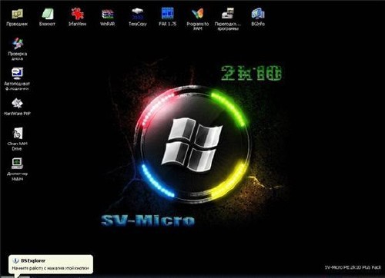Select the Автоподхват ф.подкачки icon
This screenshot has width=385, height=278.
(x=17, y=79)
